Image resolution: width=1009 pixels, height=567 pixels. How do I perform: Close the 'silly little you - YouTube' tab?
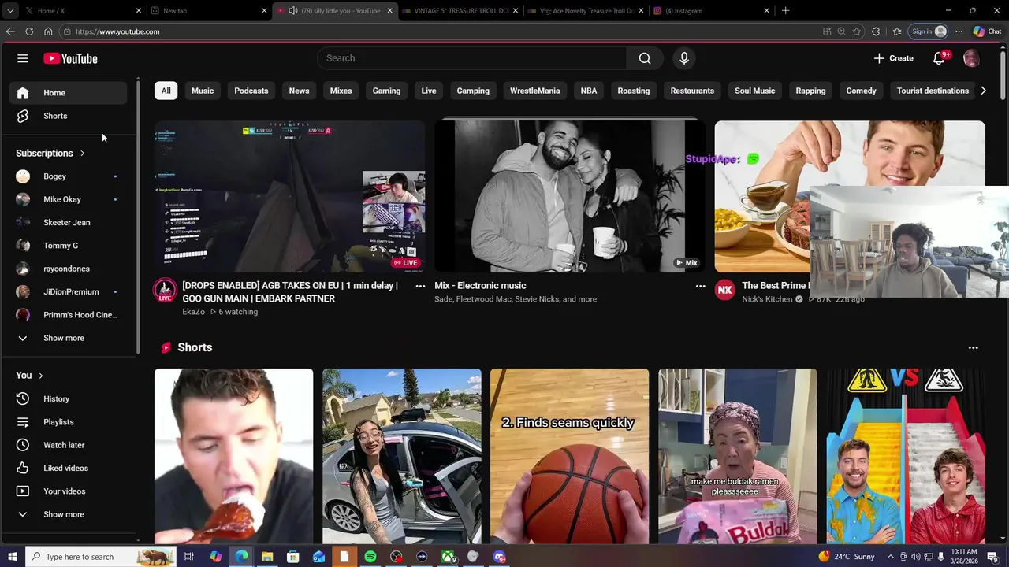[389, 11]
